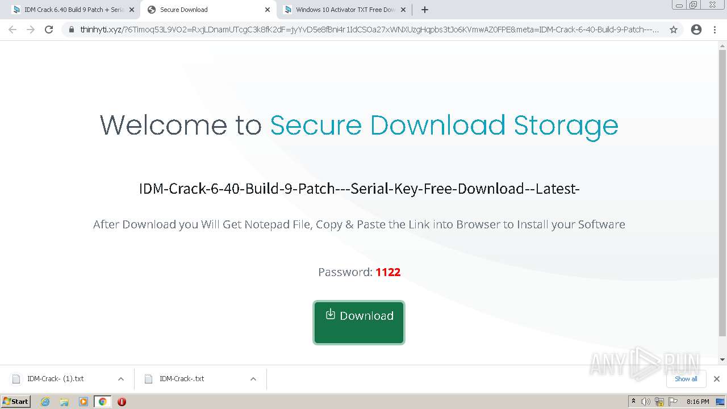
Task: Close the IDM Crack 6.40 tab
Action: [x=132, y=10]
